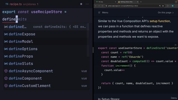Click the module cube icon beside defineCustomElement
This screenshot has height=100, width=178.
(6, 86)
